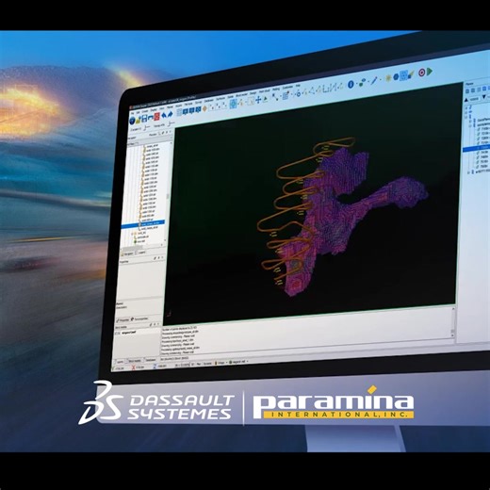Open the Customise menu
Screen dimensions: 490x490
click(x=288, y=88)
